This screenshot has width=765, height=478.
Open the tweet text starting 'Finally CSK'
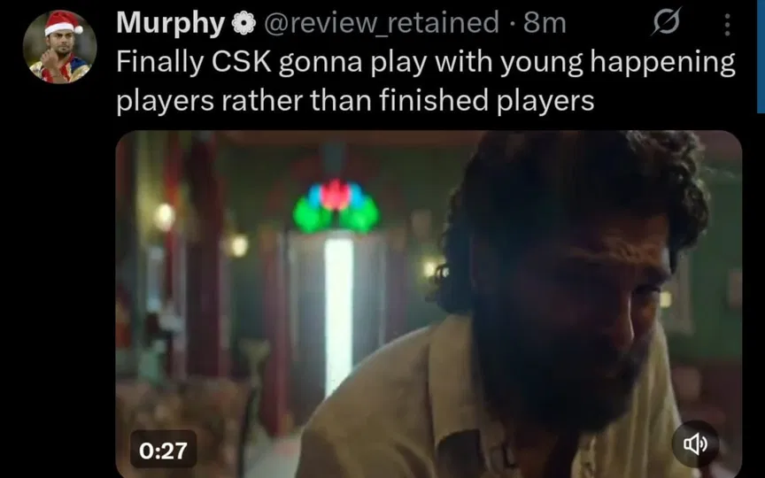(425, 81)
